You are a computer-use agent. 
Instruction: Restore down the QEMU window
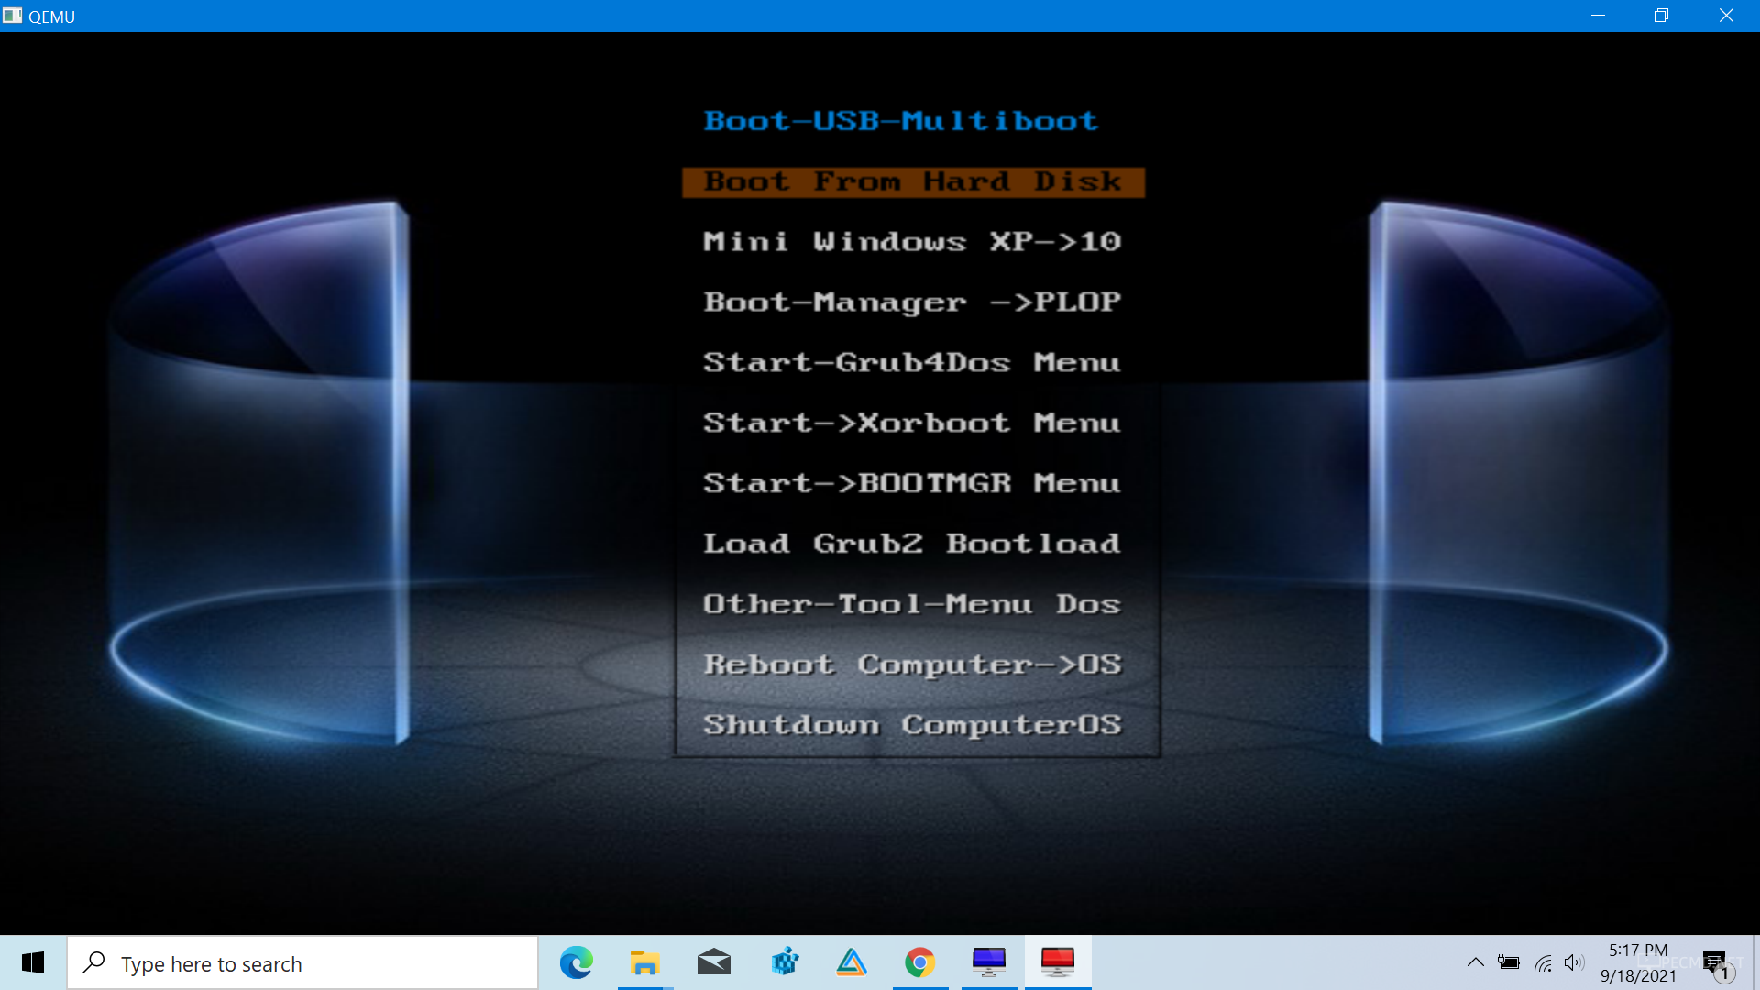click(1661, 16)
